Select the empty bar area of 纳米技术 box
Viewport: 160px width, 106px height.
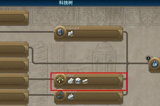[97, 96]
